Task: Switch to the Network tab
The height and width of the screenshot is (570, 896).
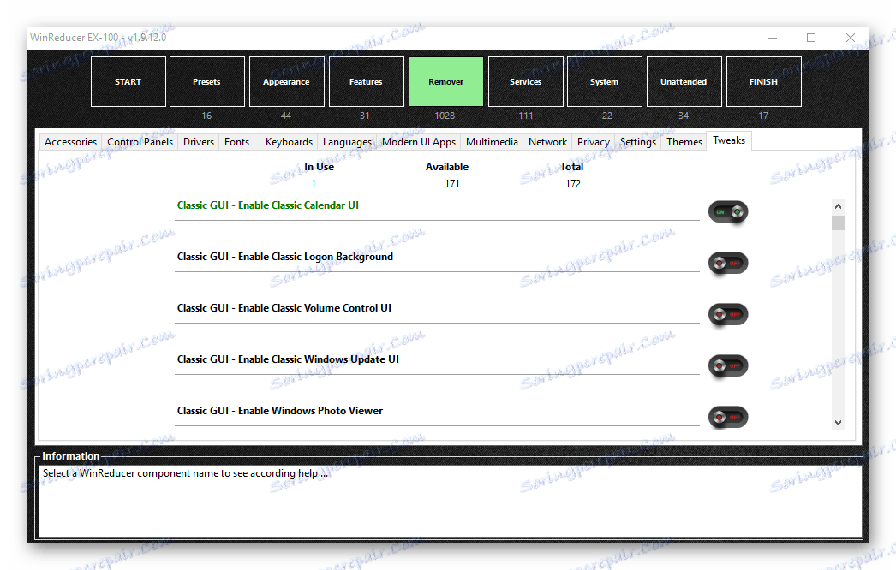Action: [547, 141]
